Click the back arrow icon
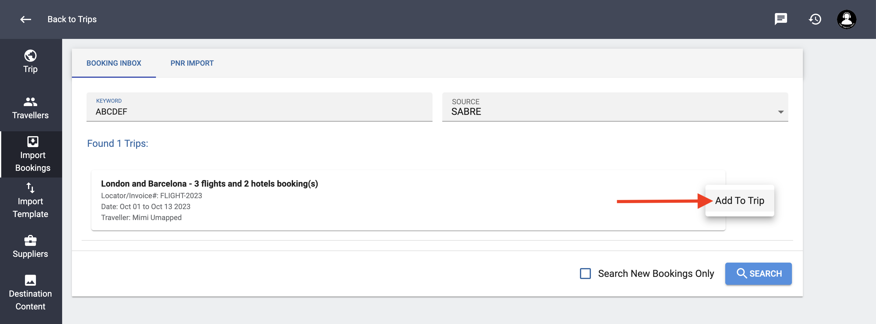This screenshot has width=876, height=324. pyautogui.click(x=26, y=19)
